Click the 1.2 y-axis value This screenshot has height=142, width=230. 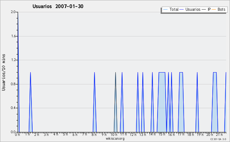click(x=13, y=60)
